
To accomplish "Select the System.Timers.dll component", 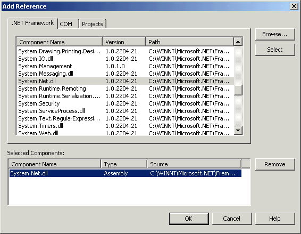I will tap(126, 126).
